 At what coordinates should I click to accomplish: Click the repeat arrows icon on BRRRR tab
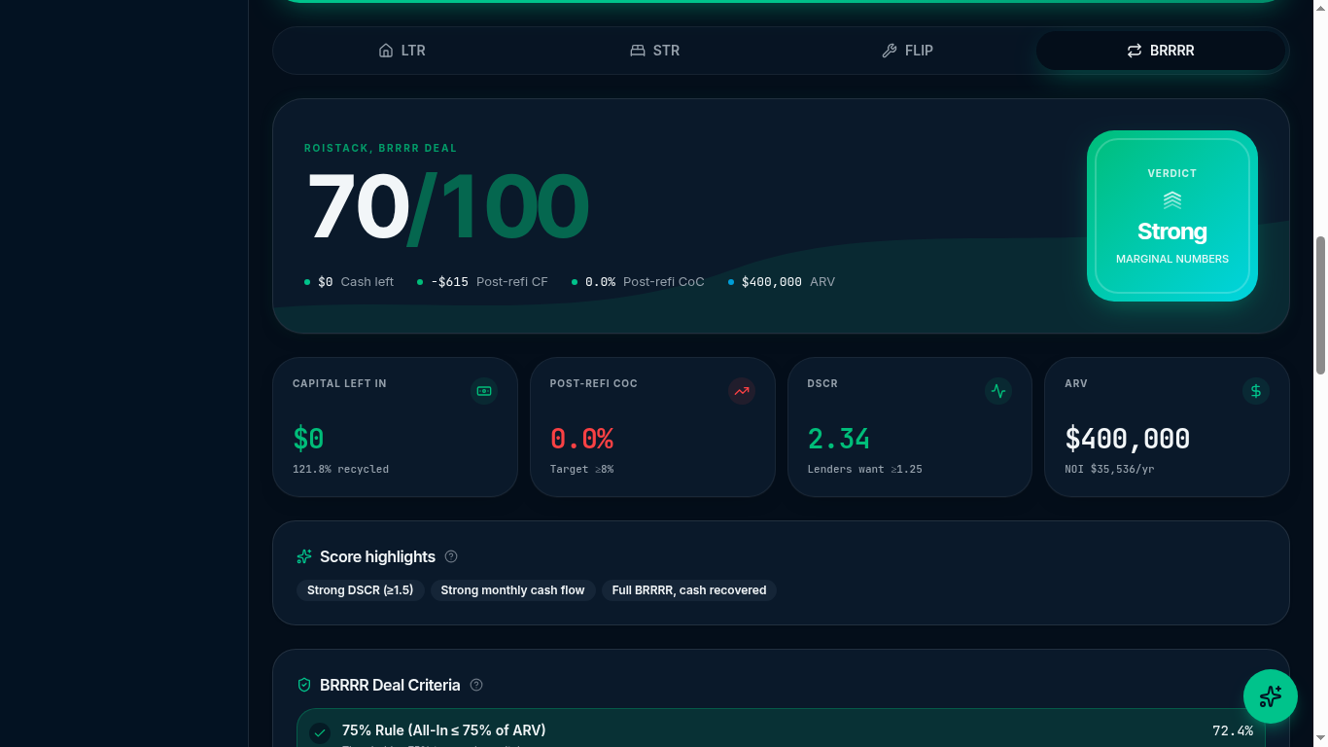tap(1135, 51)
